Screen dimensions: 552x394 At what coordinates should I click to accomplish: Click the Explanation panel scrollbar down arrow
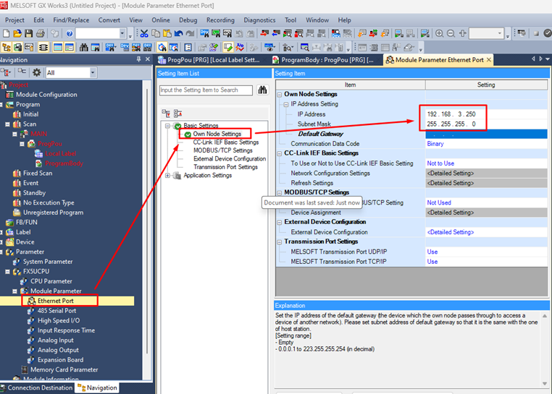click(x=545, y=383)
